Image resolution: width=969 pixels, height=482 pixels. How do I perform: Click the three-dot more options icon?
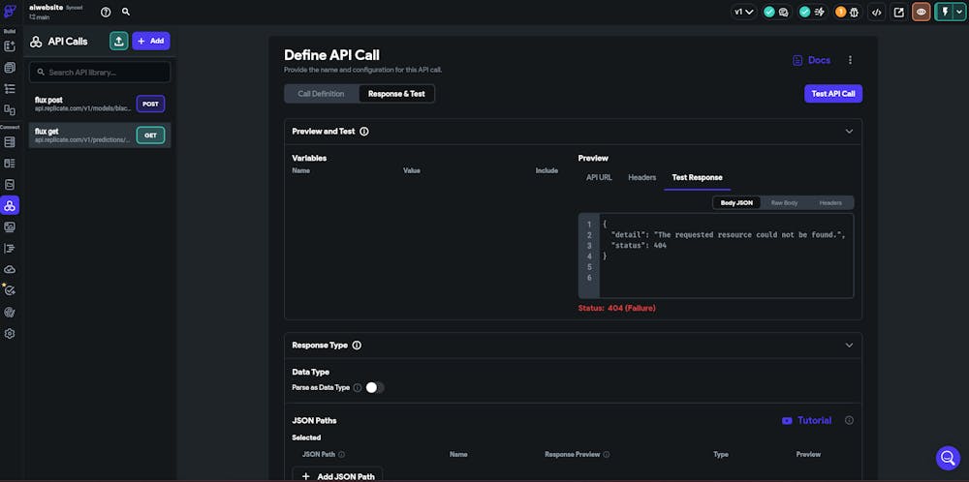tap(851, 60)
